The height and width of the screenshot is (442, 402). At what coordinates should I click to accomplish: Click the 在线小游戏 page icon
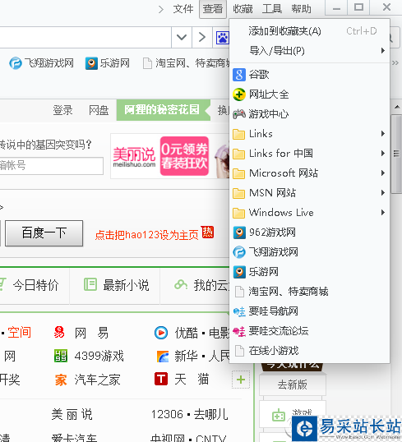tap(239, 351)
